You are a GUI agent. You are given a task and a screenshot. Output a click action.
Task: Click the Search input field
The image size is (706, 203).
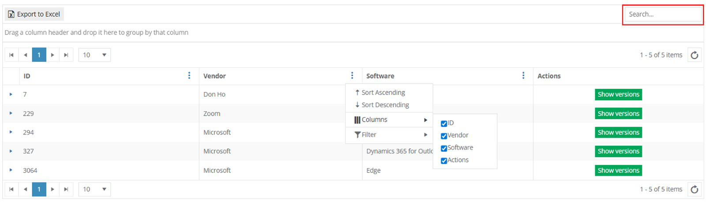(662, 14)
